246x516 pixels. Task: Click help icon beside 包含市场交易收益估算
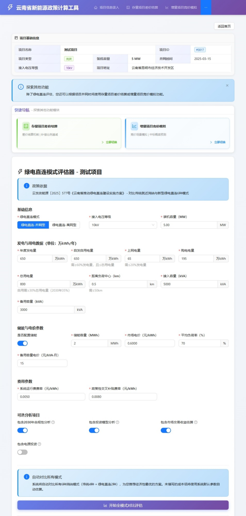click(x=196, y=422)
